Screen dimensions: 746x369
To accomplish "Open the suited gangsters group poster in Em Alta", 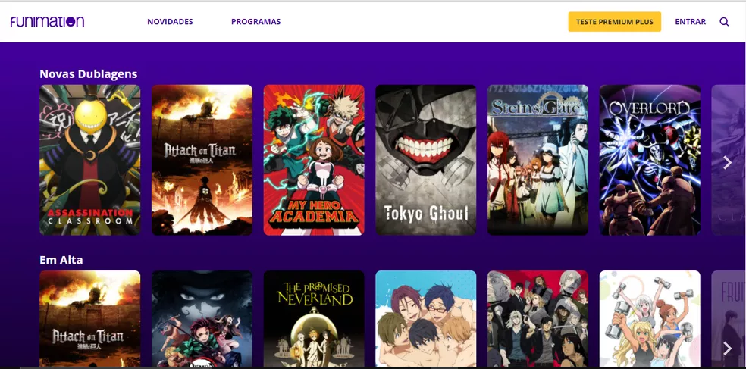I will [538, 318].
